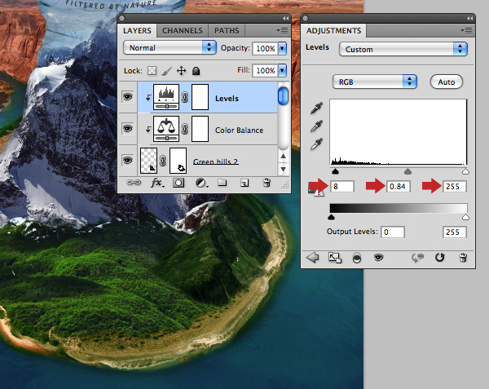Toggle clip to layer icon
489x389 pixels.
pyautogui.click(x=357, y=258)
